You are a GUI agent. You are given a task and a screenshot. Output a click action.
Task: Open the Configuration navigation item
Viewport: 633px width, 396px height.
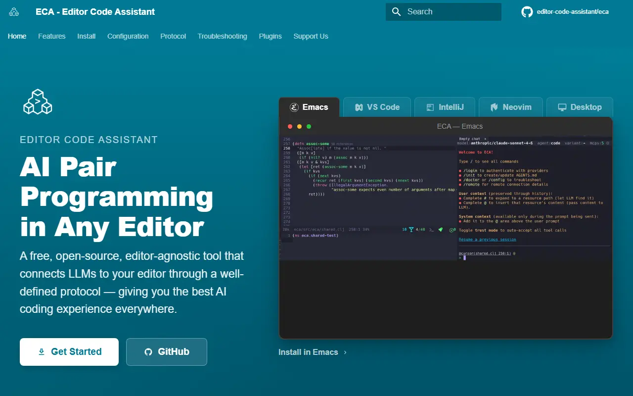pyautogui.click(x=128, y=36)
